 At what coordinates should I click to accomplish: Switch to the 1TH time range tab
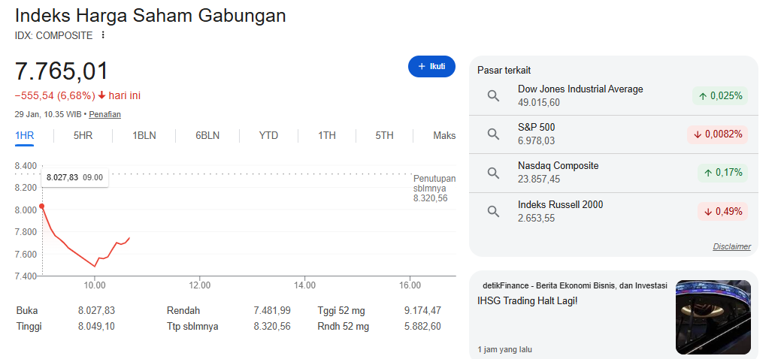pos(327,135)
